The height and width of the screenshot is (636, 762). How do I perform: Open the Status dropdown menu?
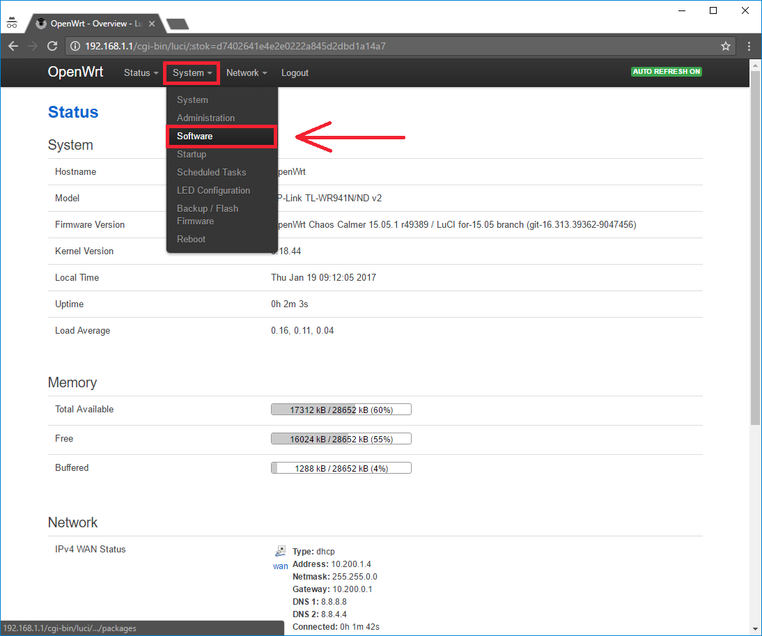click(140, 72)
